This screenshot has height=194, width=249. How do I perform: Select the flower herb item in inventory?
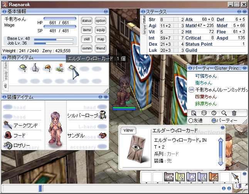coord(60,68)
